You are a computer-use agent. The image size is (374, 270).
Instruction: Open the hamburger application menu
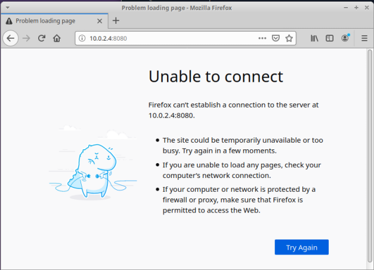coord(364,38)
